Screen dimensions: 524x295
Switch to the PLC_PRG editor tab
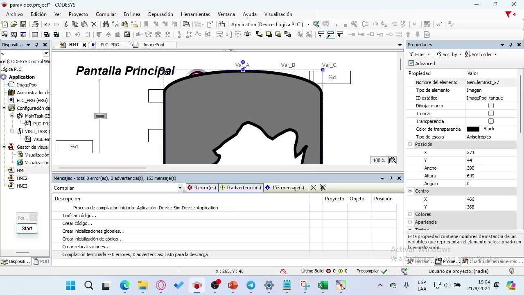[x=109, y=45]
